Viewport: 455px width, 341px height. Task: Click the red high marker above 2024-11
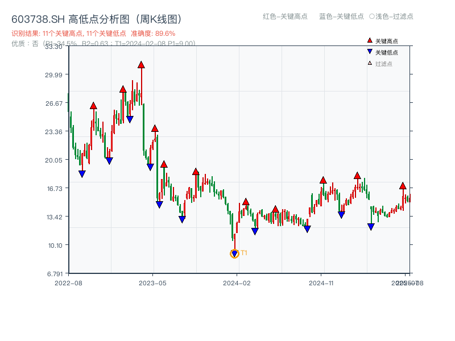pos(323,180)
